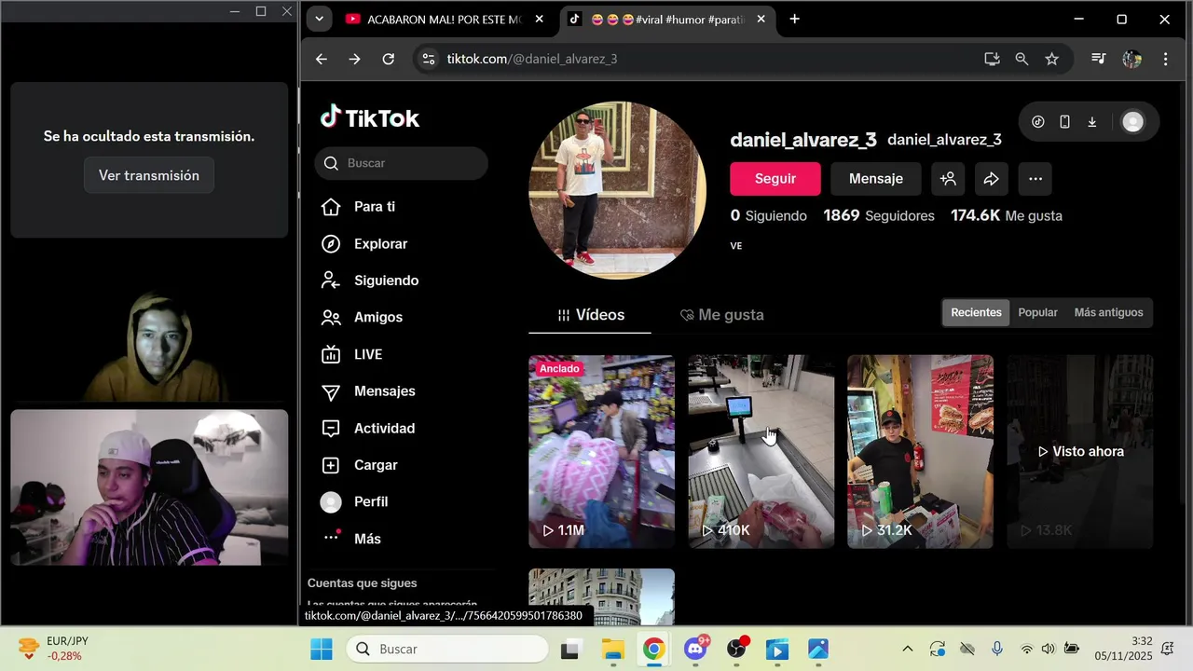
Task: Click the taskbar Buscar search box
Action: point(447,649)
